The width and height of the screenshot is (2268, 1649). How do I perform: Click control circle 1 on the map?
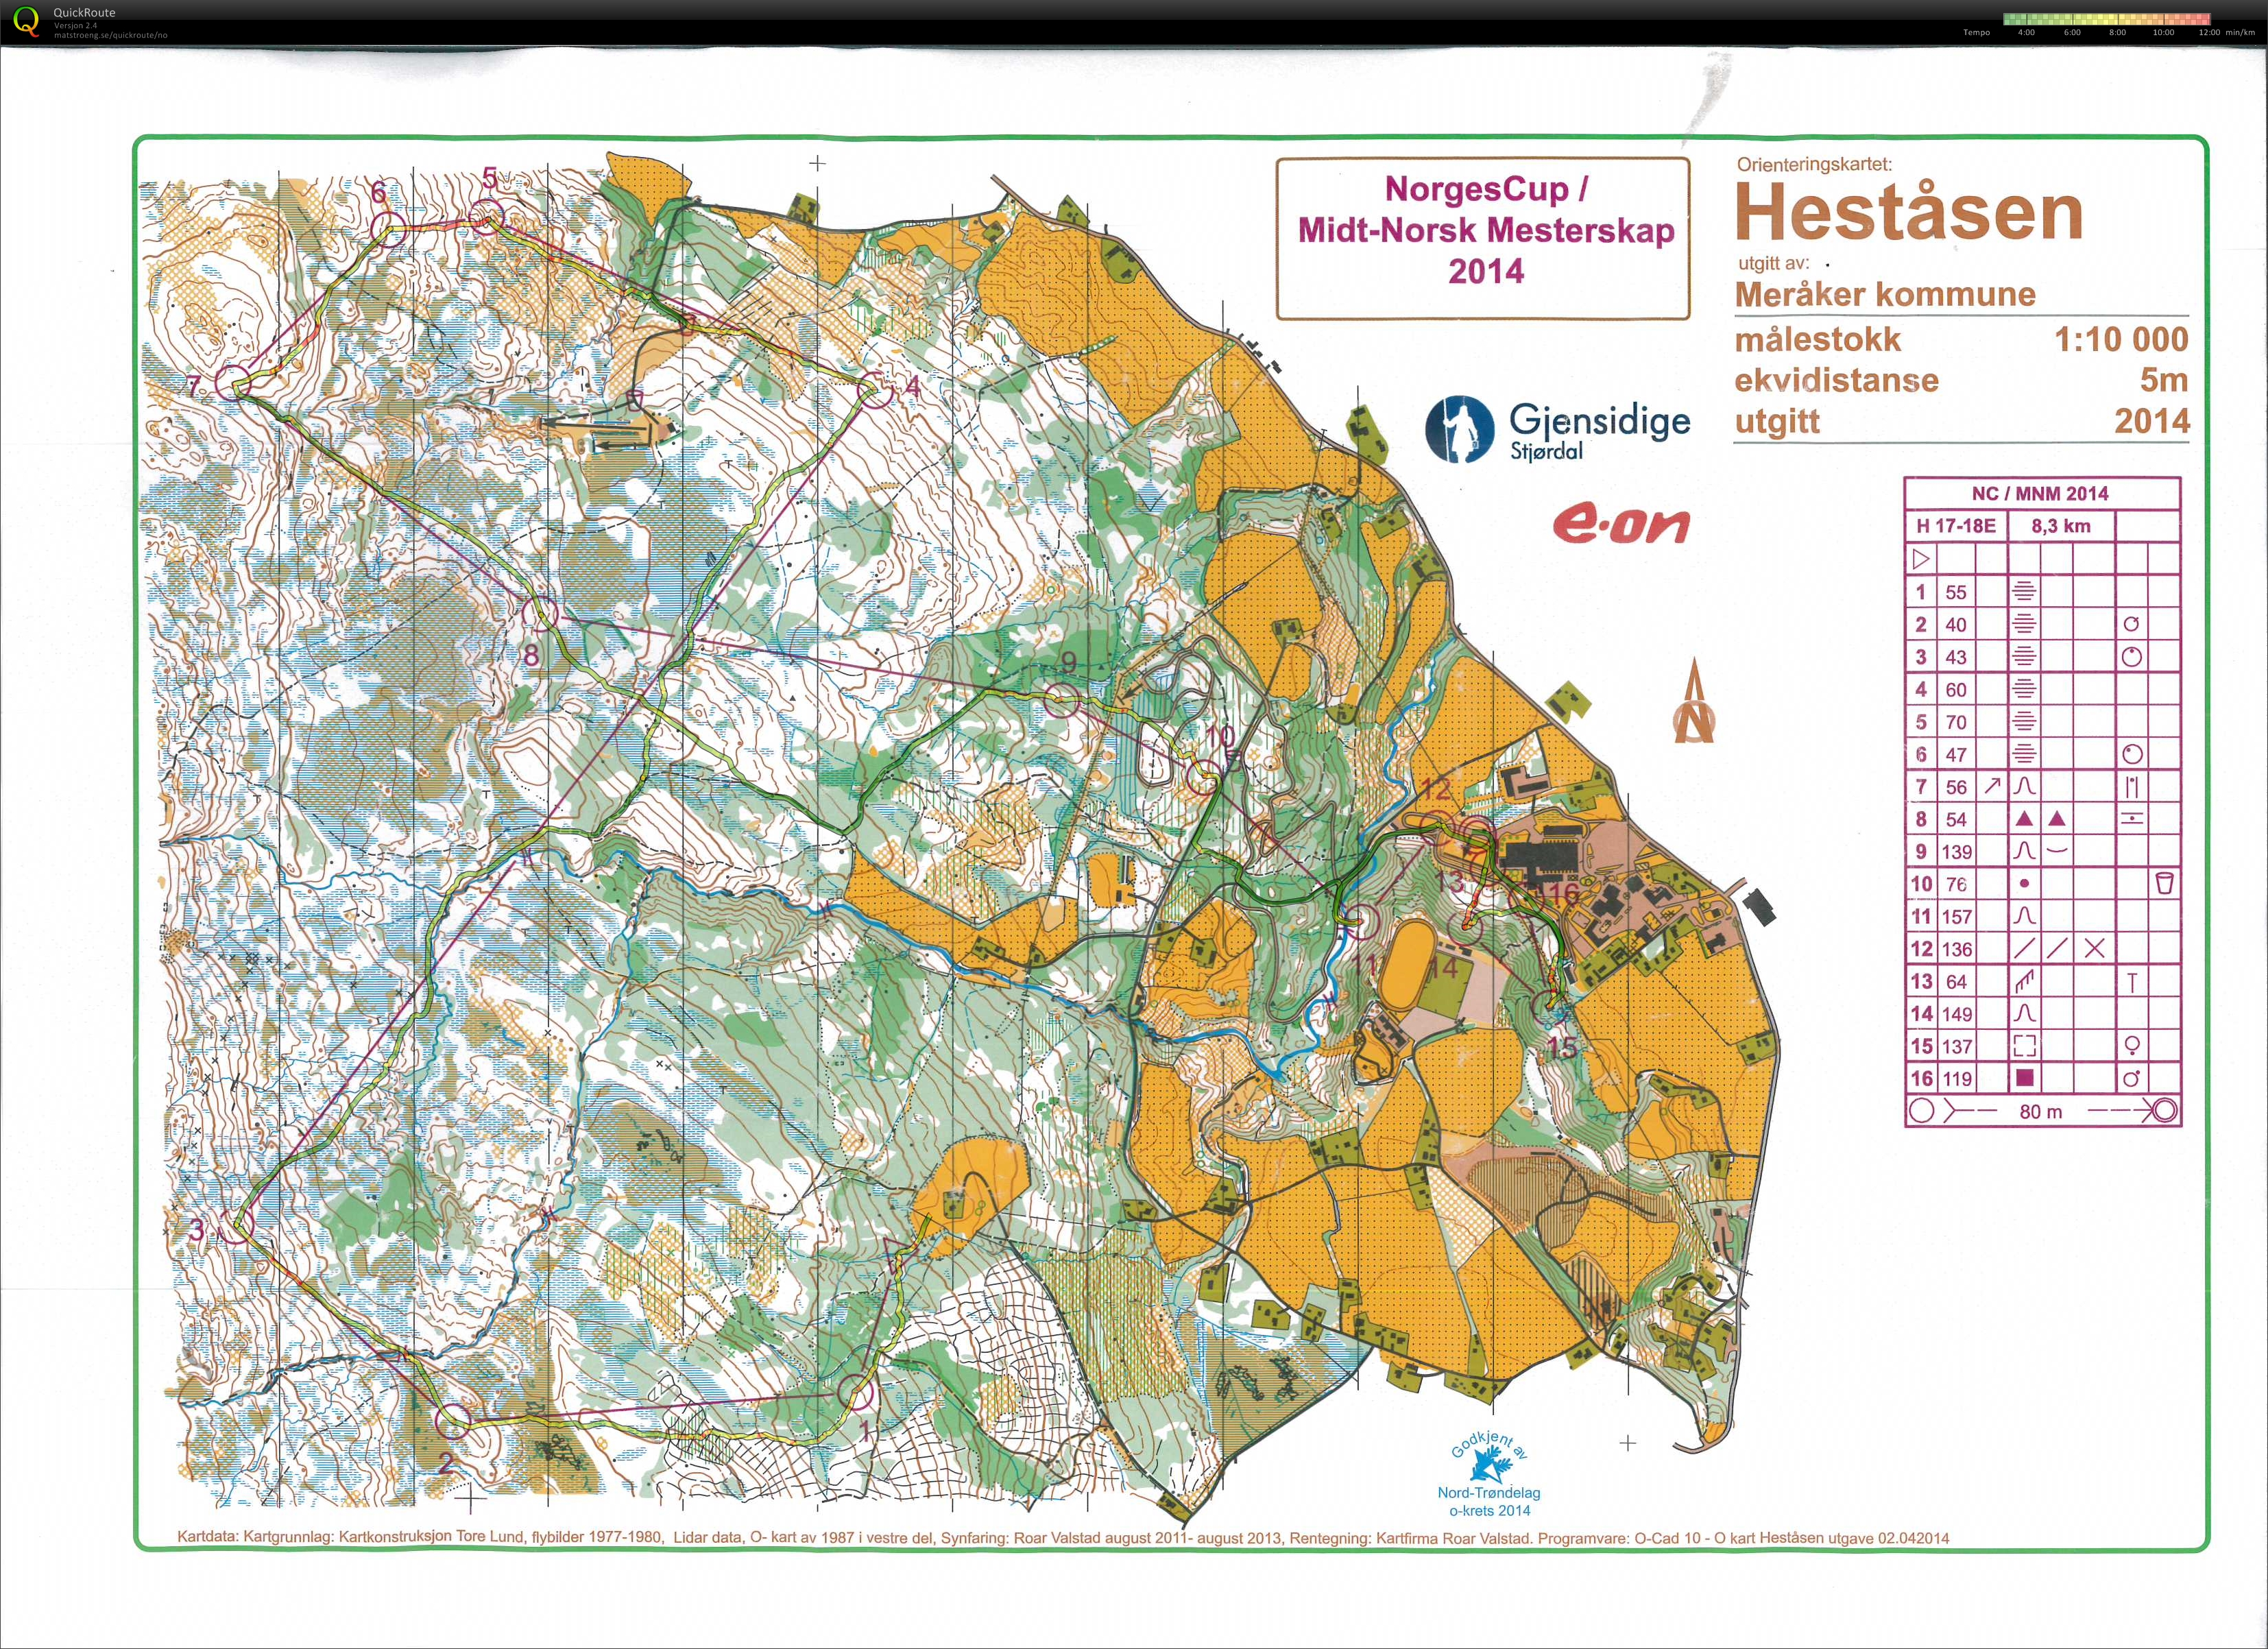coord(855,1392)
